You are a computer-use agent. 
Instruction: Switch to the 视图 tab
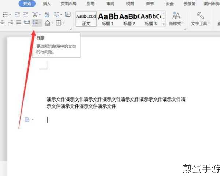[130, 4]
